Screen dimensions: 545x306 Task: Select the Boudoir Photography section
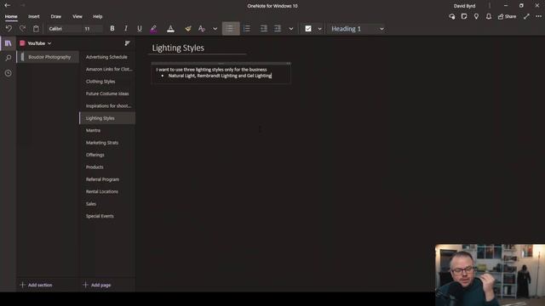tap(48, 57)
